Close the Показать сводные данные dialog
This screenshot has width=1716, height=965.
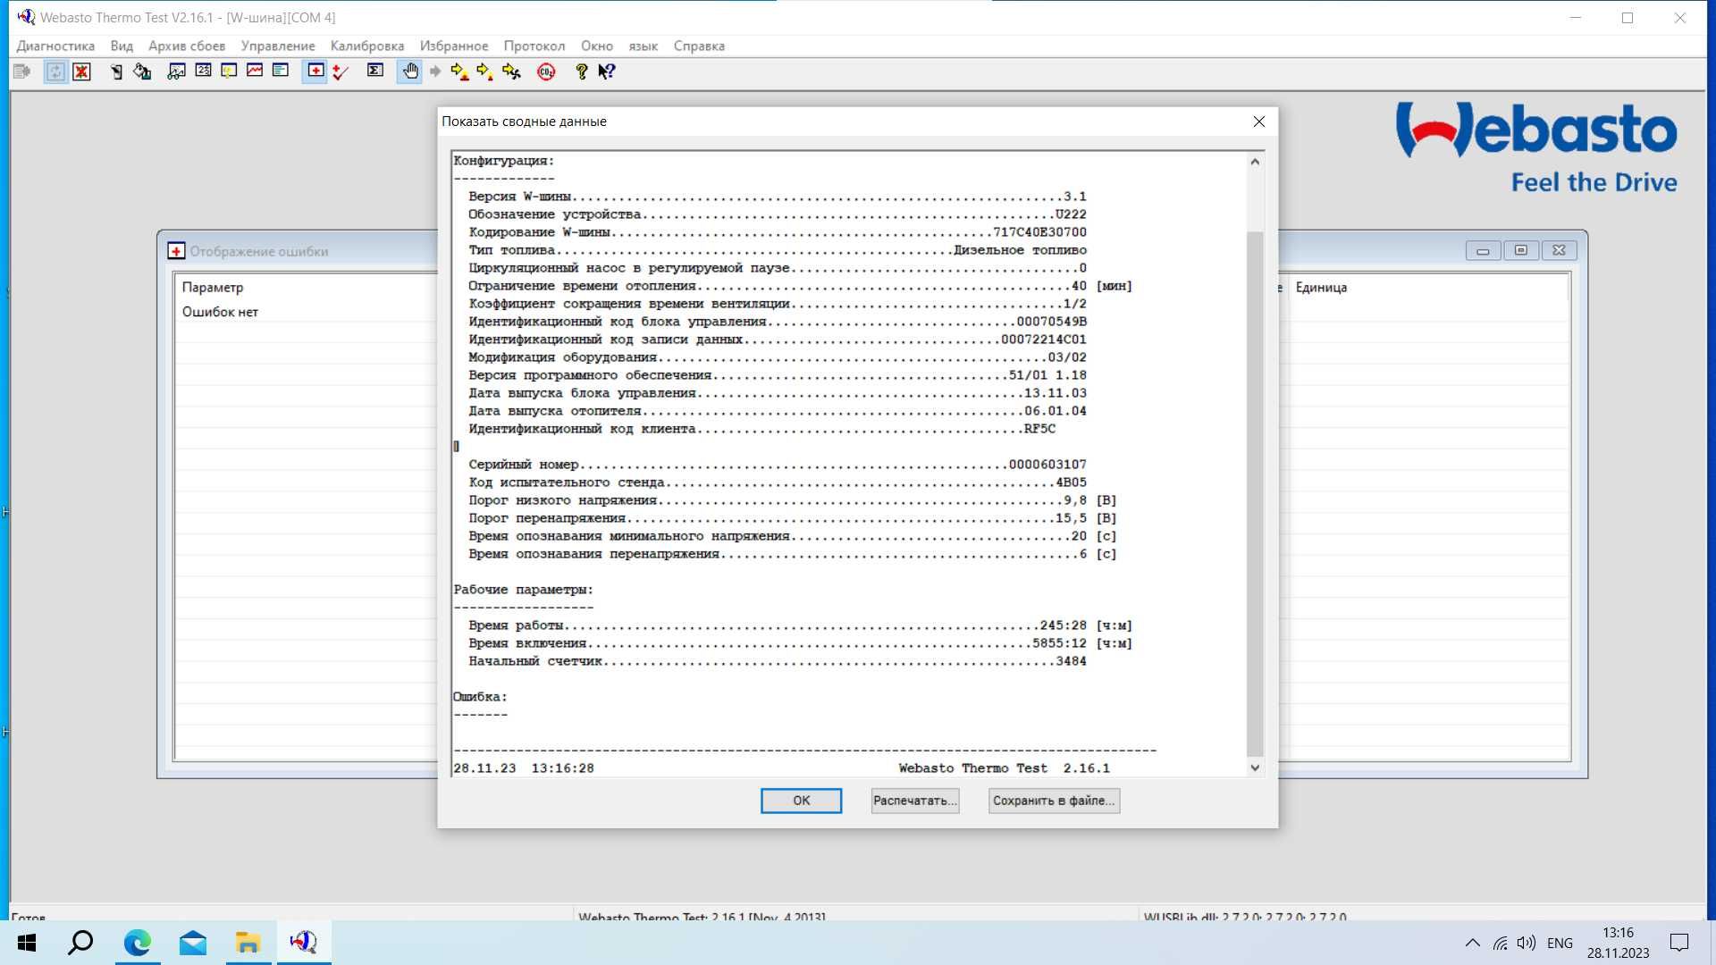(x=1258, y=122)
